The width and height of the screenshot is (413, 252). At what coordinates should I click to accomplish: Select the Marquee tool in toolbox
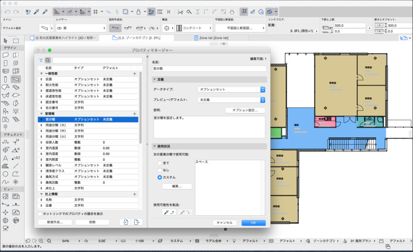tap(16, 41)
